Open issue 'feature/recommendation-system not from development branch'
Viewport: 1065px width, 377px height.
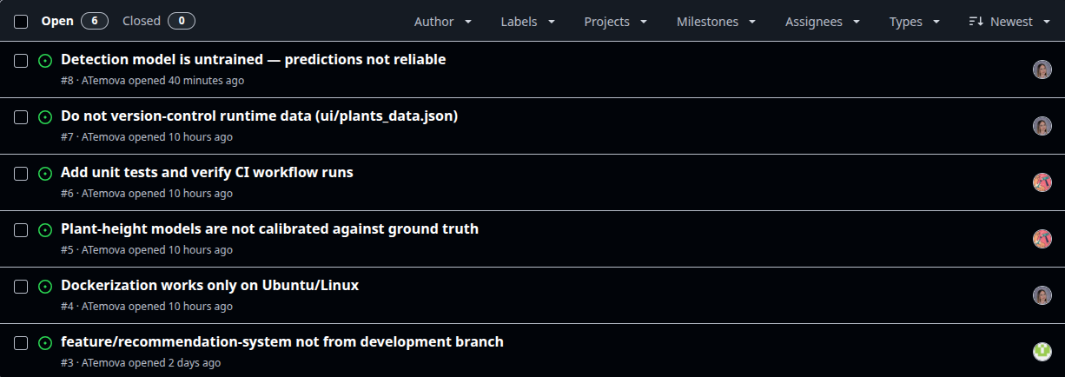282,342
